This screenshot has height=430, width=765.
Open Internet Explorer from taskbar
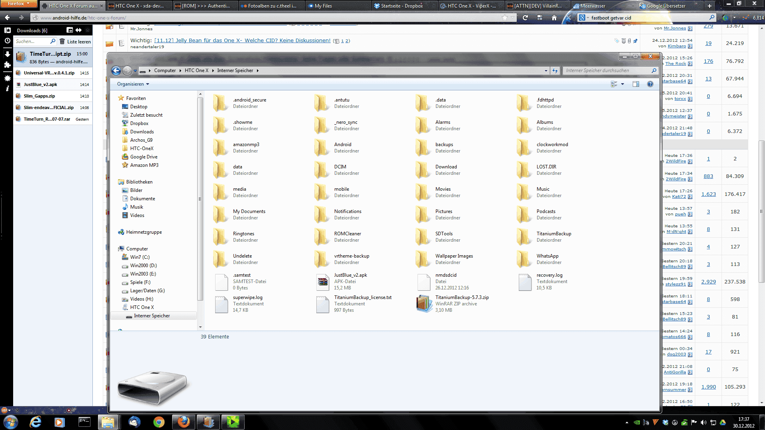coord(35,422)
